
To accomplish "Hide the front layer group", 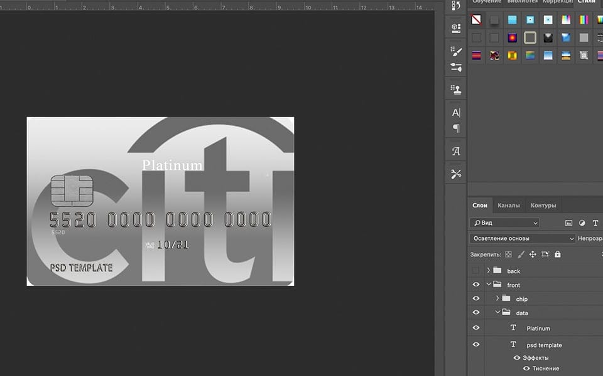I will click(475, 285).
